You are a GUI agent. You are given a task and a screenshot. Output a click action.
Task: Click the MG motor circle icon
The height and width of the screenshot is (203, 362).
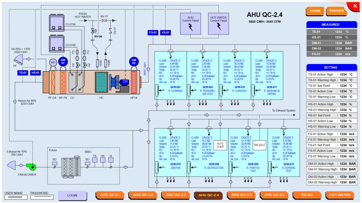tap(52, 63)
